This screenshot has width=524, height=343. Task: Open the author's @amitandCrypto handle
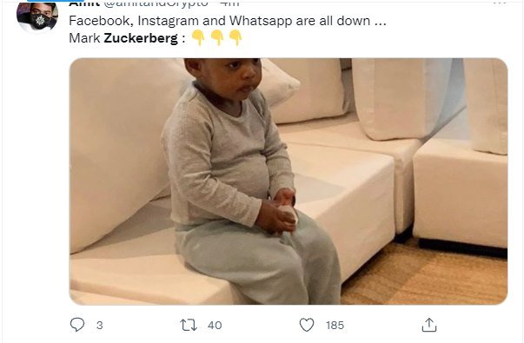point(156,3)
